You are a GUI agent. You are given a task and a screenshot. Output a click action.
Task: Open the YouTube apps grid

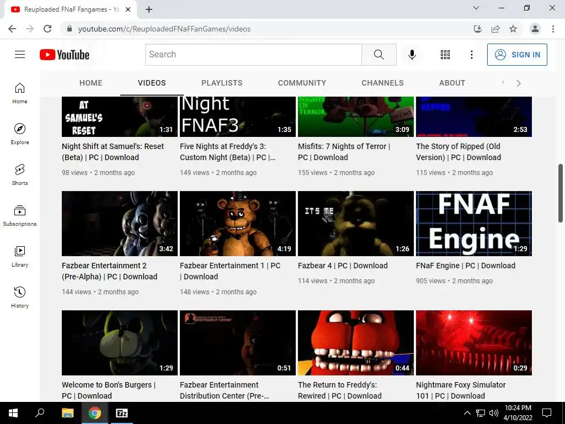tap(445, 55)
